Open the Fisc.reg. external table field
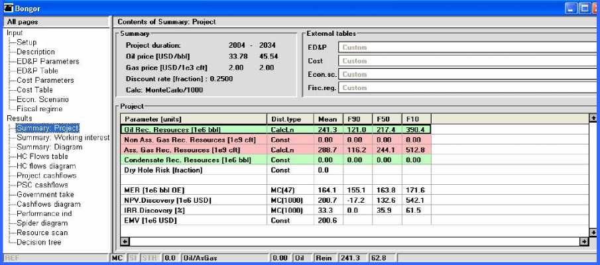 pyautogui.click(x=468, y=87)
